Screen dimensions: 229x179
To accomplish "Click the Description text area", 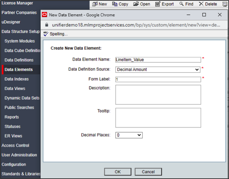I will click(158, 95).
